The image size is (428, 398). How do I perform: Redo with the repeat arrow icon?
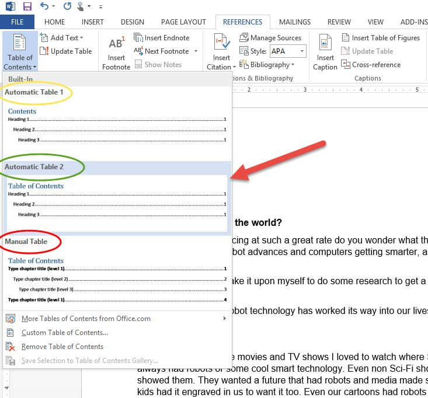coord(67,6)
